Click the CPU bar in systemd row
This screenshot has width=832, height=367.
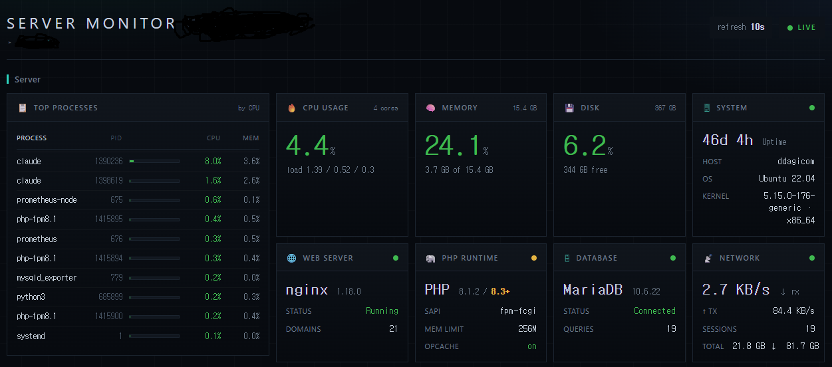(154, 336)
